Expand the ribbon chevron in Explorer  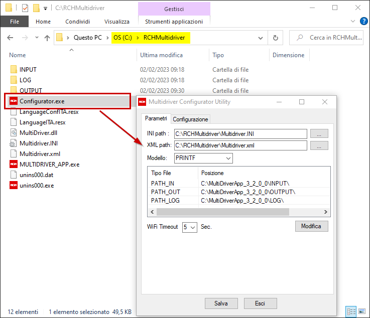pyautogui.click(x=353, y=21)
